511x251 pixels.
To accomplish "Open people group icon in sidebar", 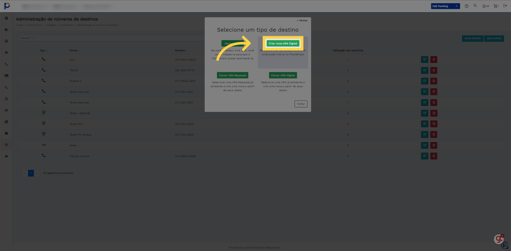I will pos(6,110).
